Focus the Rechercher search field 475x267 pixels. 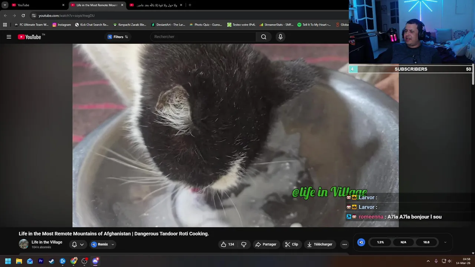point(203,37)
